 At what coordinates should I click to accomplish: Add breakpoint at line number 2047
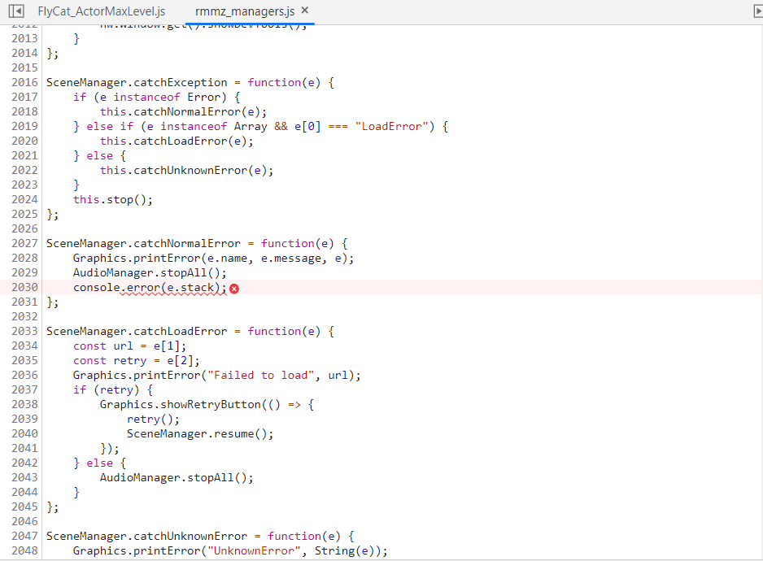tap(24, 536)
